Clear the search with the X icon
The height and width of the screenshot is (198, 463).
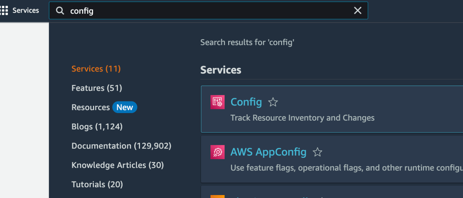[358, 11]
